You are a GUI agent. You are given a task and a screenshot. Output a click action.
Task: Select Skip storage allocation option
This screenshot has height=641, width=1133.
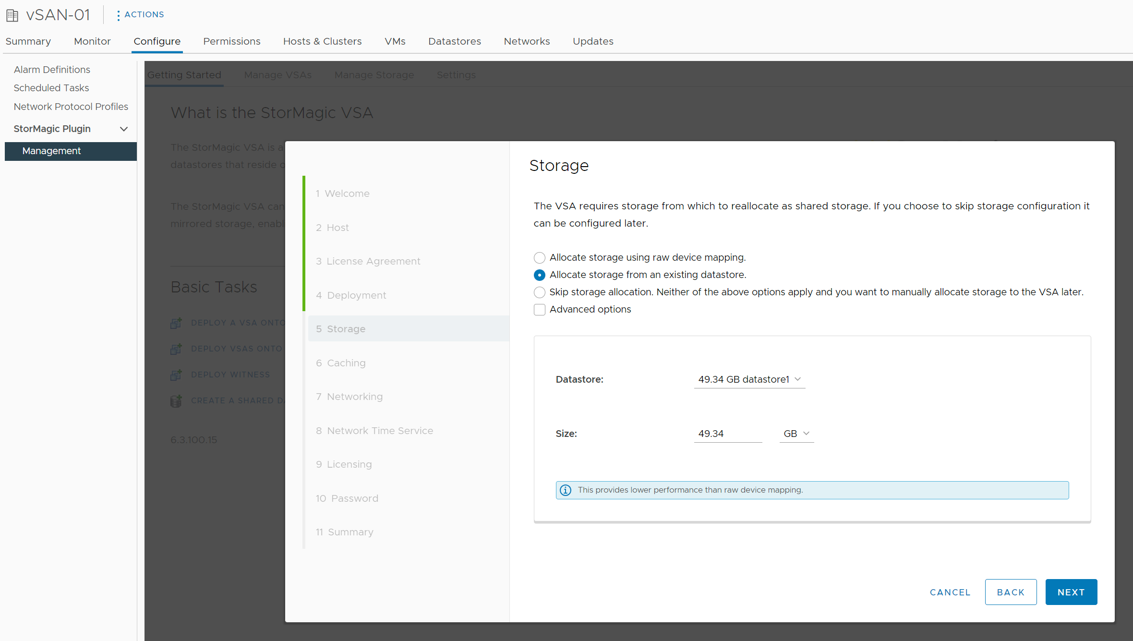[539, 292]
